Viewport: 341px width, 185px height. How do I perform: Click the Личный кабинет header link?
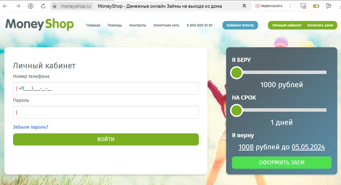(287, 25)
